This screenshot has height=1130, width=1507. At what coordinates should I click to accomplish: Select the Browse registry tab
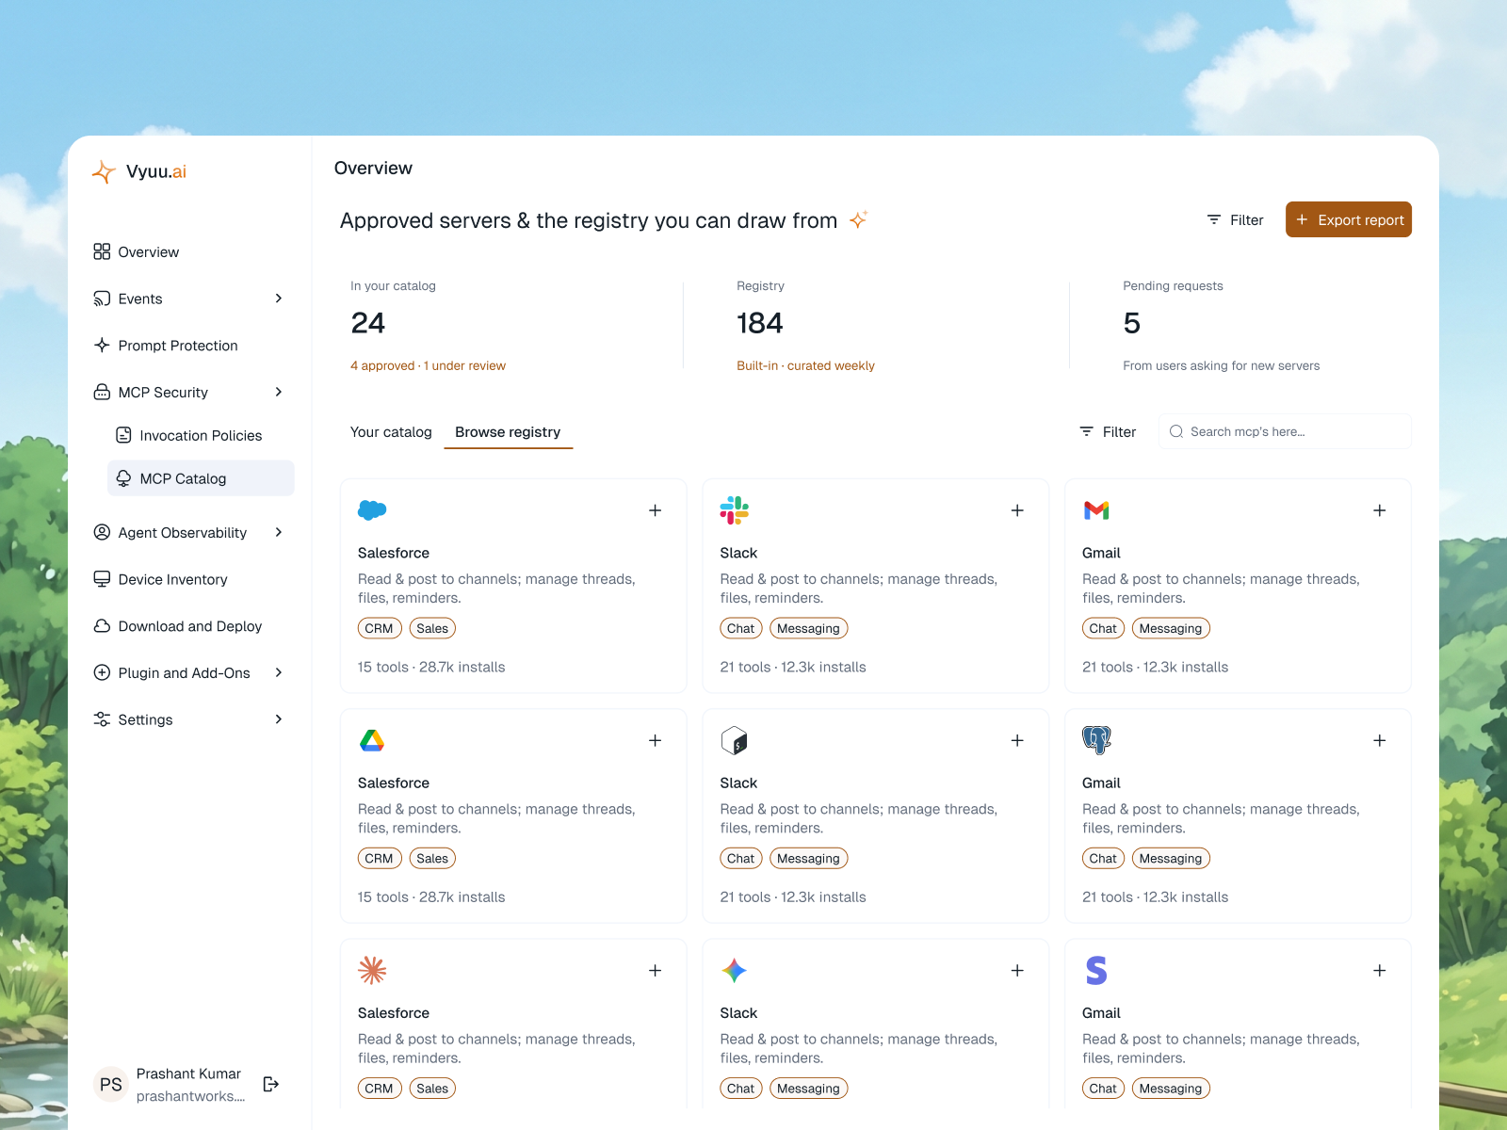[508, 431]
